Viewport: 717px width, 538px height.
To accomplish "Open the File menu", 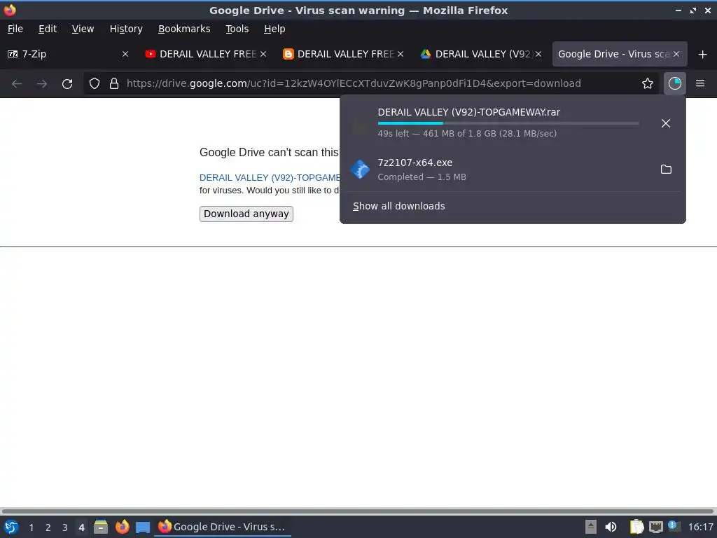I will click(x=15, y=29).
